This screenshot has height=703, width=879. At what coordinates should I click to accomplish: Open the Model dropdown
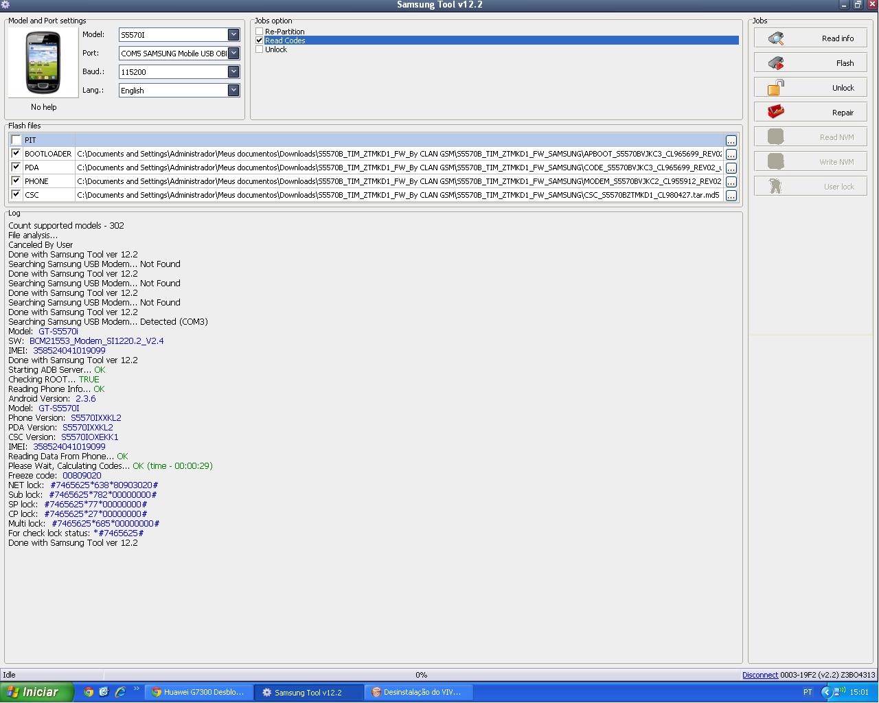pyautogui.click(x=233, y=34)
